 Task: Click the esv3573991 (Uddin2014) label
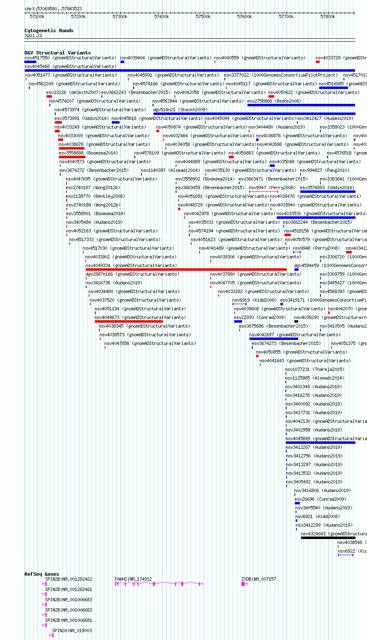pos(82,118)
